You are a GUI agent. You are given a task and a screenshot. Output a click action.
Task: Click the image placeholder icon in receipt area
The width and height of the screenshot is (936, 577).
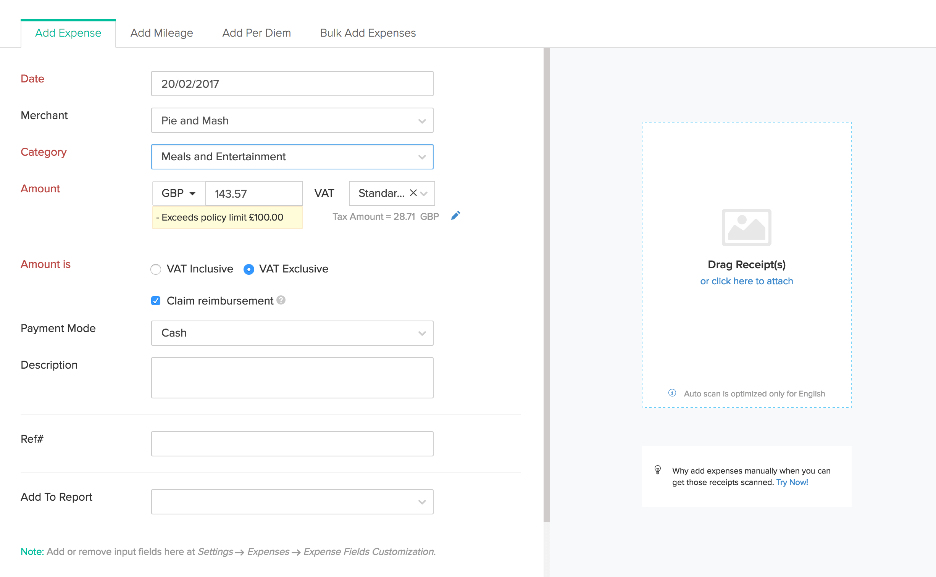(746, 227)
